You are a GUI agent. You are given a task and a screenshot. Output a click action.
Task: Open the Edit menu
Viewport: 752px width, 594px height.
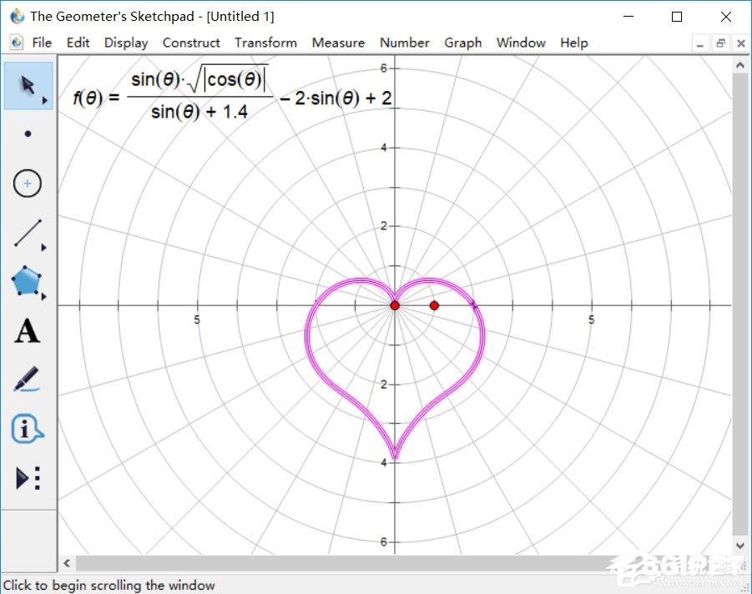[x=78, y=43]
